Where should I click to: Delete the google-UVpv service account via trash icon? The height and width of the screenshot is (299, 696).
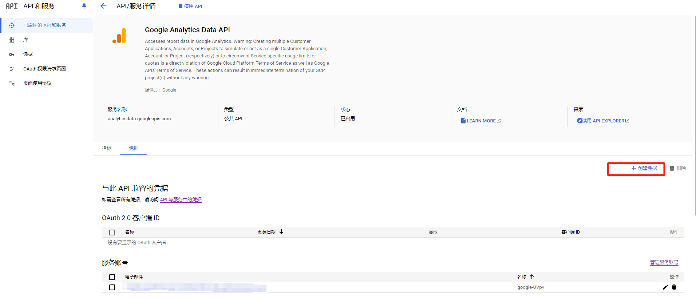click(674, 287)
